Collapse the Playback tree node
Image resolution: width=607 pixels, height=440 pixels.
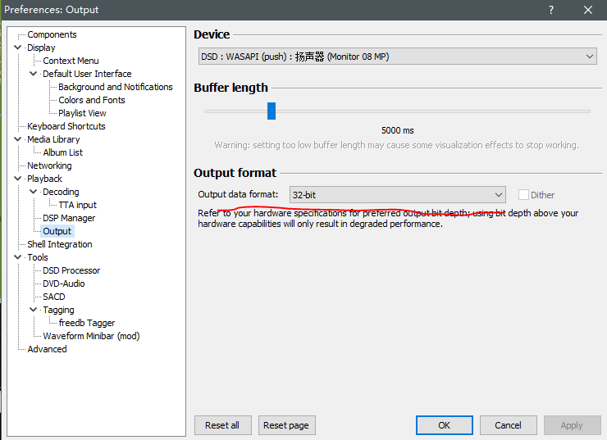19,179
